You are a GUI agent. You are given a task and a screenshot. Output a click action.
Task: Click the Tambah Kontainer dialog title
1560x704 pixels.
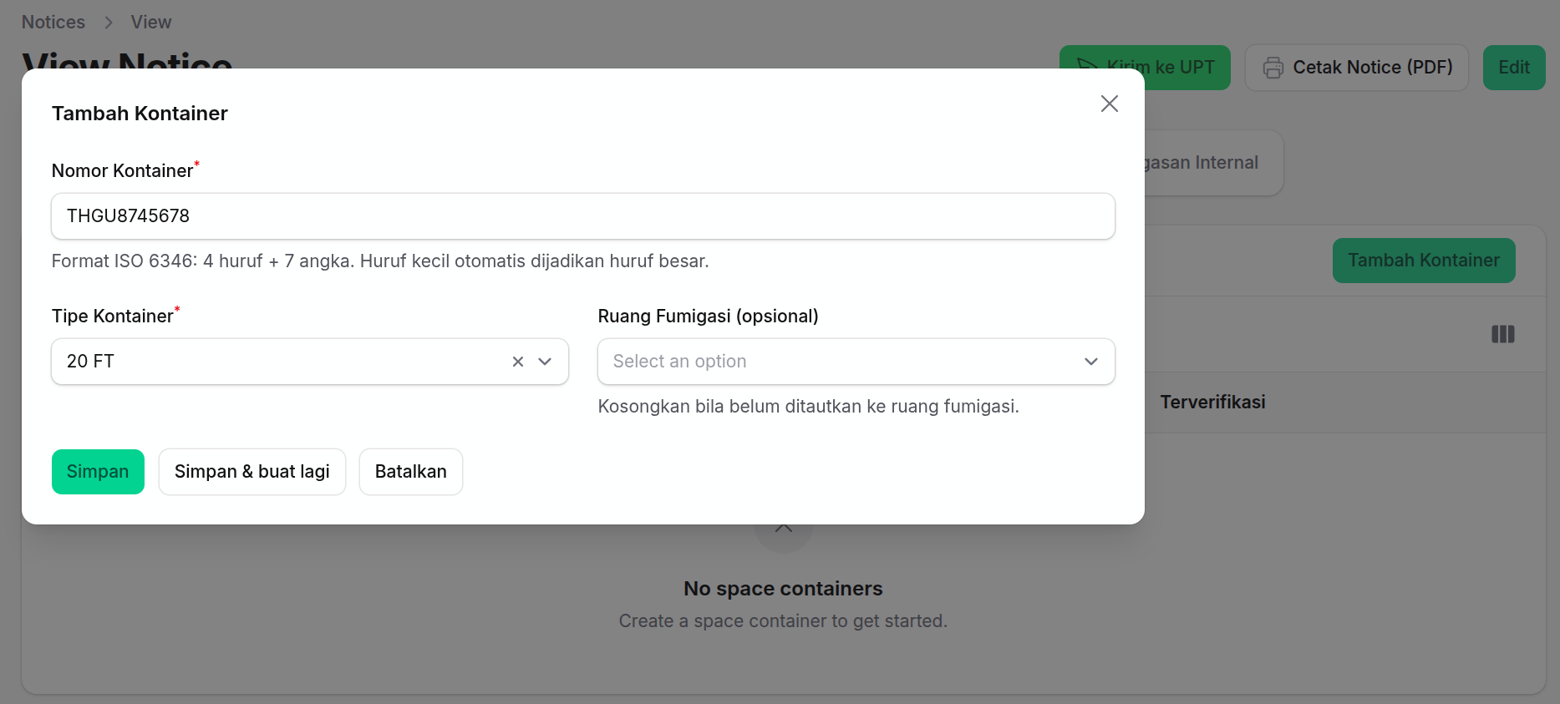click(x=140, y=114)
